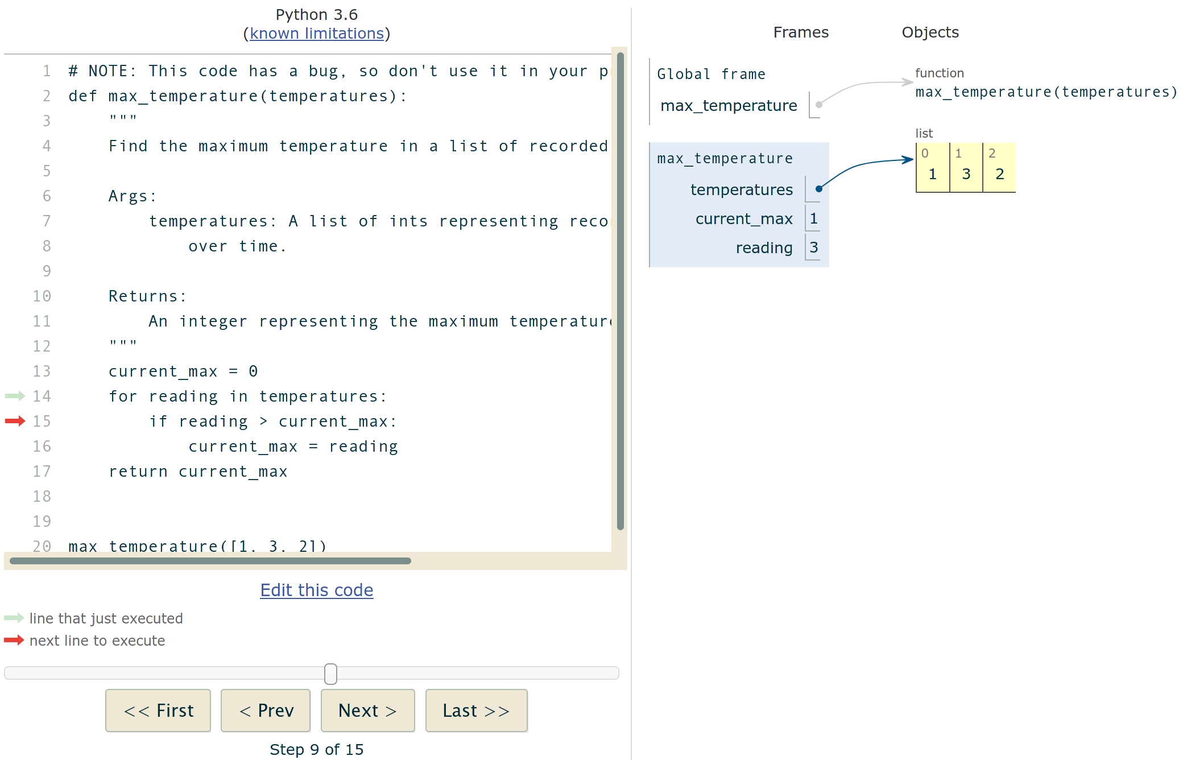Click the Next button to advance execution
1183x760 pixels.
coord(367,711)
